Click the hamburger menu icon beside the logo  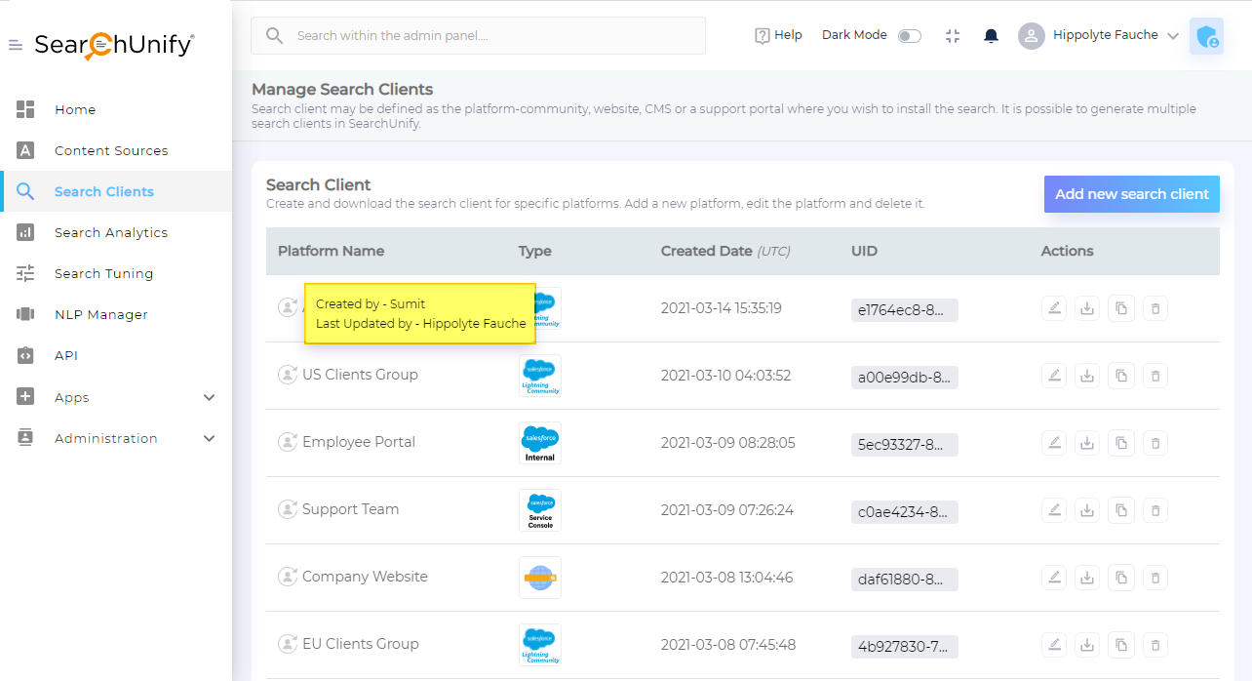pos(16,45)
